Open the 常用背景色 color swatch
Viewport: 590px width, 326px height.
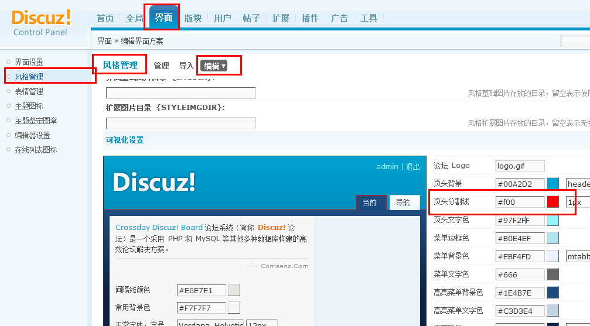pos(234,308)
